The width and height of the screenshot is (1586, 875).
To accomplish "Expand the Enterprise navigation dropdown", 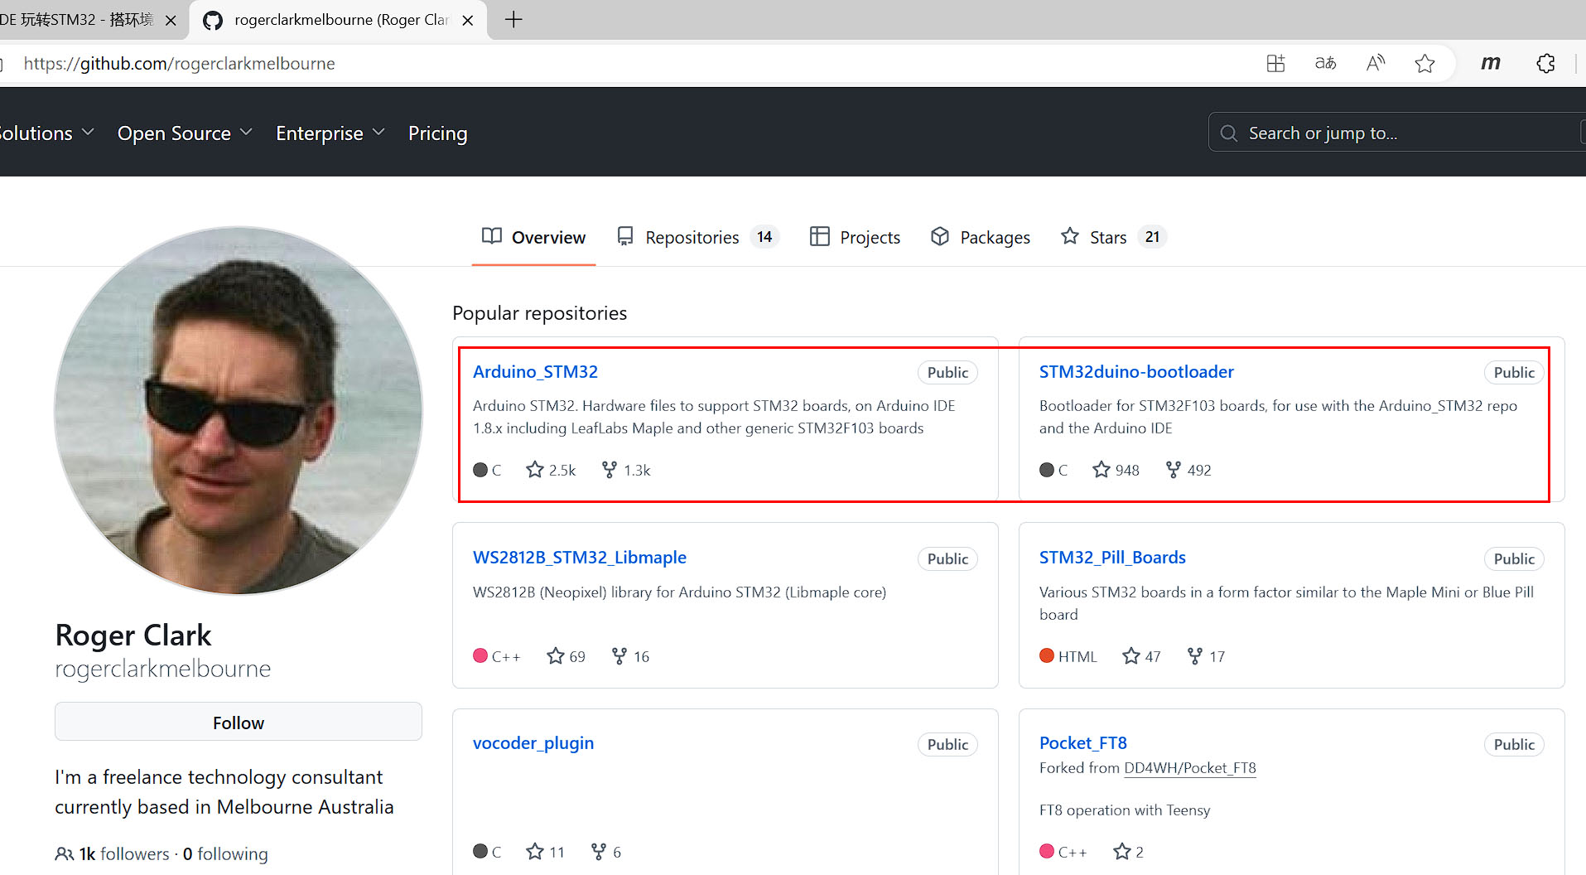I will 330,133.
